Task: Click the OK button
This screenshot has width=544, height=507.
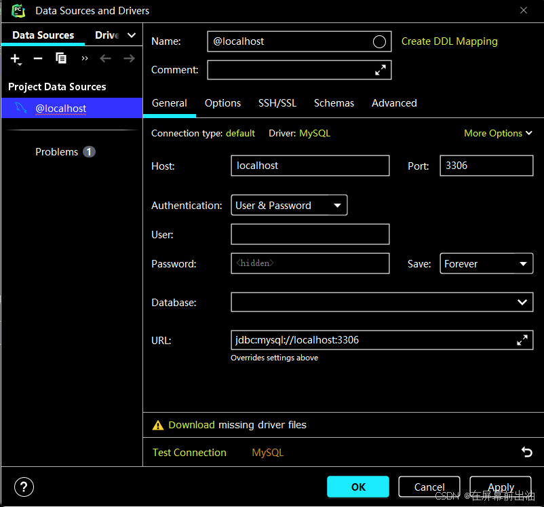Action: [x=358, y=487]
